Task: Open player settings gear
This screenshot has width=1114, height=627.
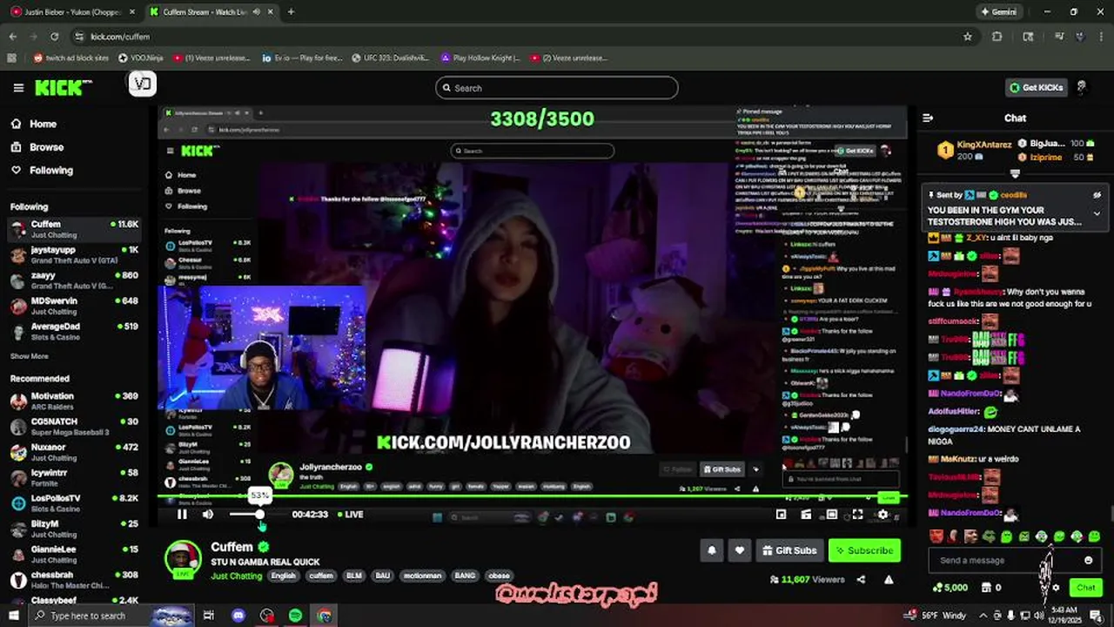Action: [x=882, y=515]
